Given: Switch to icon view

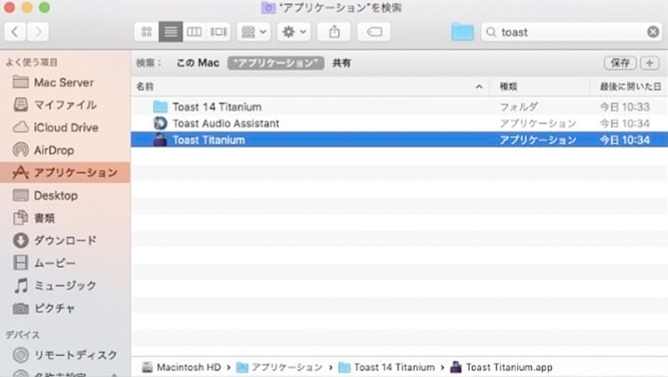Looking at the screenshot, I should pyautogui.click(x=147, y=32).
